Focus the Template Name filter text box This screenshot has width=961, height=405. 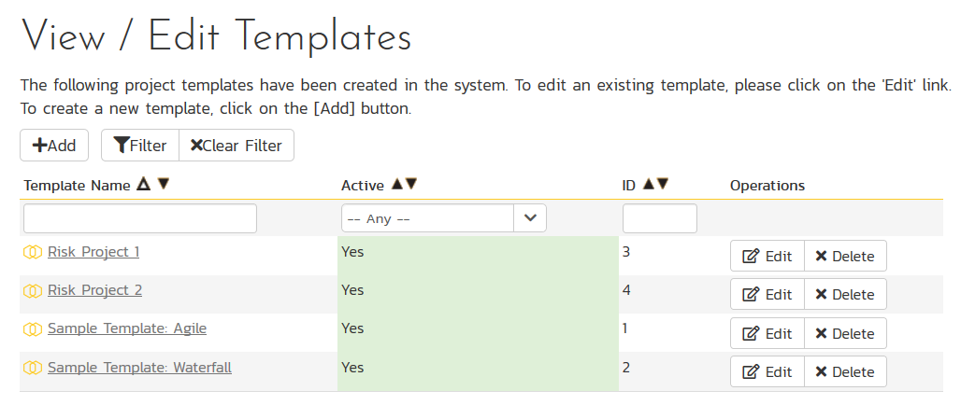click(140, 218)
